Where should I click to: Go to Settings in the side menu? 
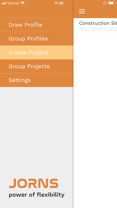37,80
